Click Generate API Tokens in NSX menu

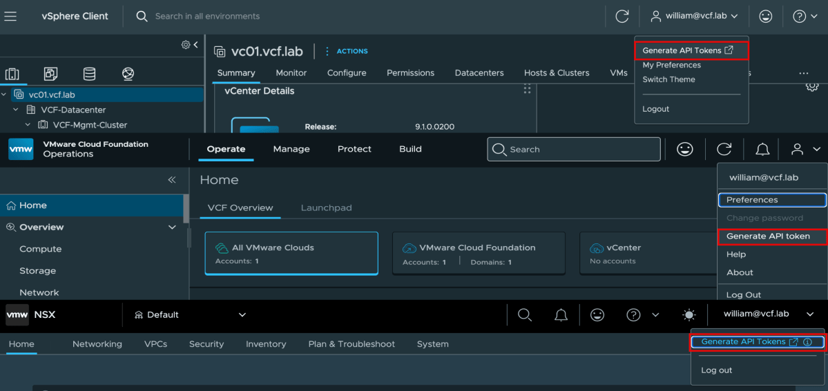click(758, 342)
